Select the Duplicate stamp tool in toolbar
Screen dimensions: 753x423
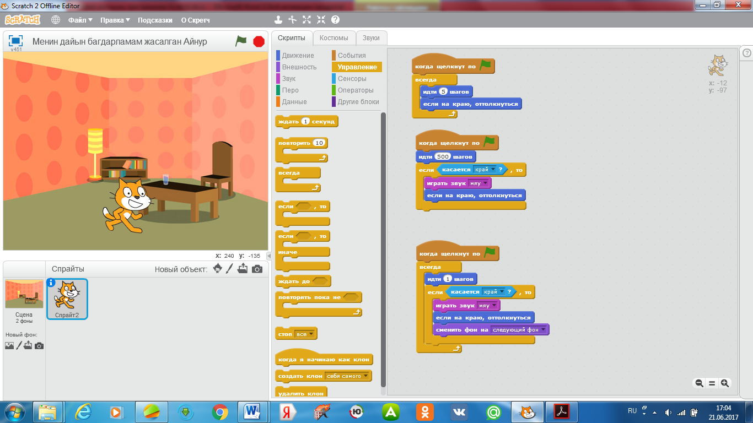click(278, 20)
